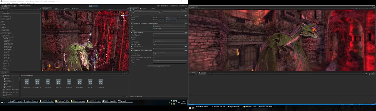Open the Steam VR_Play Area gear menu
The width and height of the screenshot is (376, 111).
[x=187, y=50]
